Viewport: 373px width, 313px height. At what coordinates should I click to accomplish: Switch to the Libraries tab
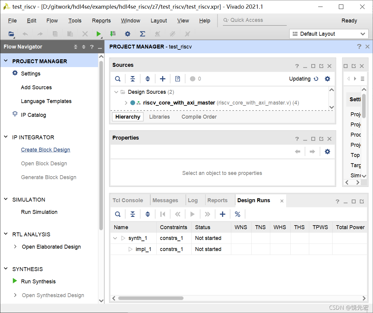[159, 117]
